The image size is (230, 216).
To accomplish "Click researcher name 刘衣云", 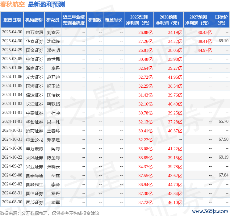I will point(53,32).
